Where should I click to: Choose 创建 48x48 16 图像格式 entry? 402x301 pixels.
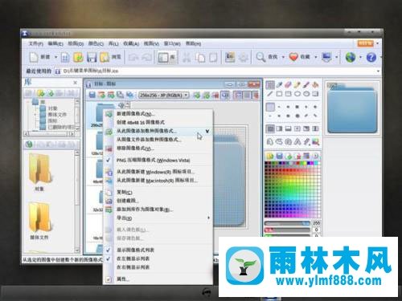[158, 122]
